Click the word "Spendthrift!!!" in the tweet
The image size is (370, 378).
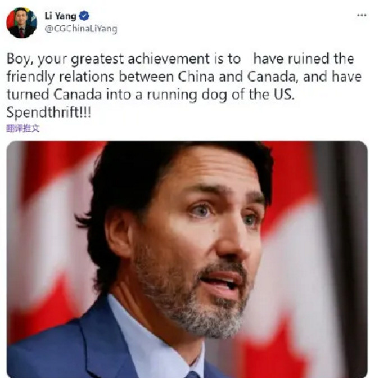[49, 112]
